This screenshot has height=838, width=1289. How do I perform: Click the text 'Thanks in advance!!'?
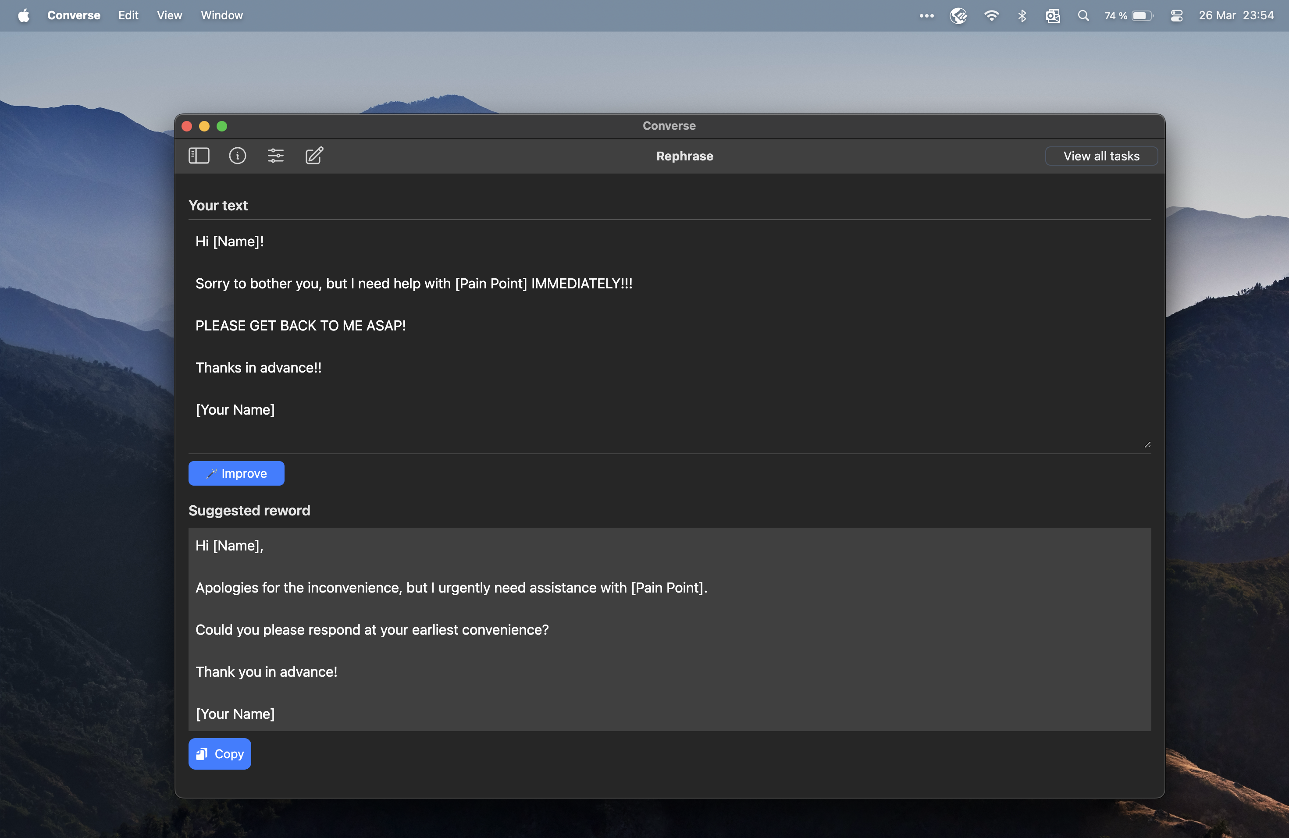(258, 368)
